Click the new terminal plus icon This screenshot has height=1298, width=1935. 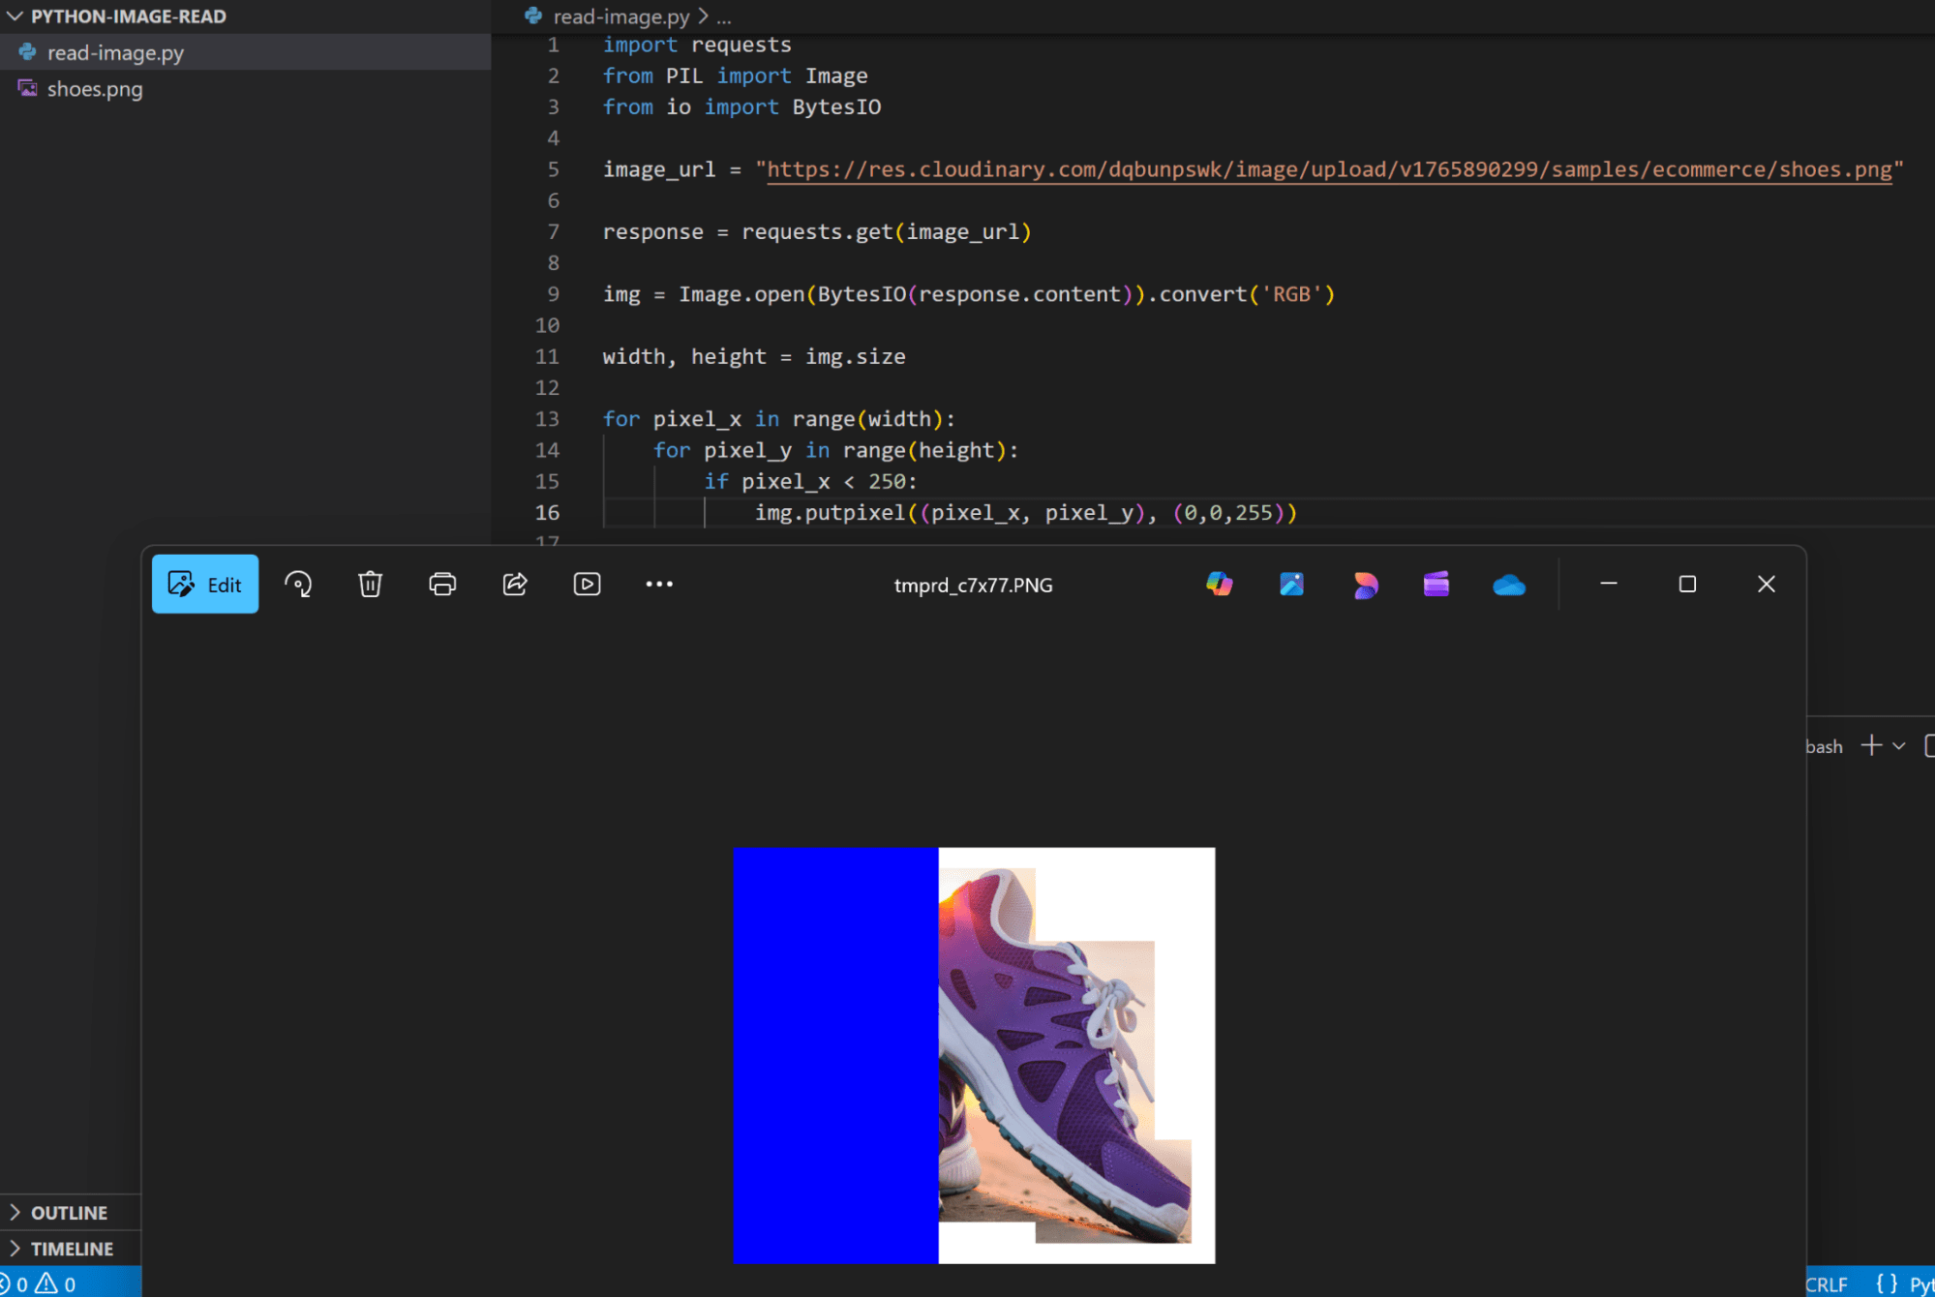pos(1871,745)
